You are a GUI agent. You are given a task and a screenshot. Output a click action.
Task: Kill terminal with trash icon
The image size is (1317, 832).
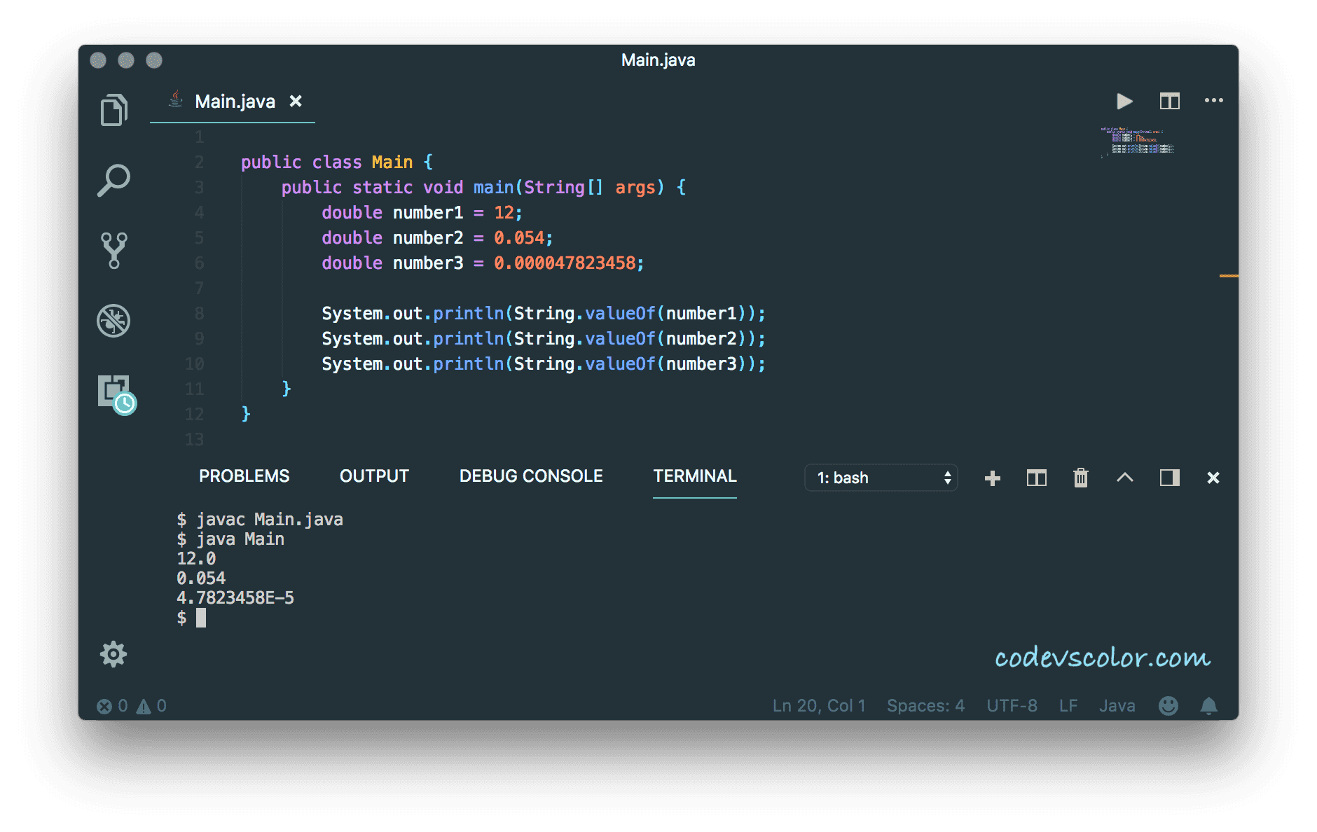[x=1080, y=478]
